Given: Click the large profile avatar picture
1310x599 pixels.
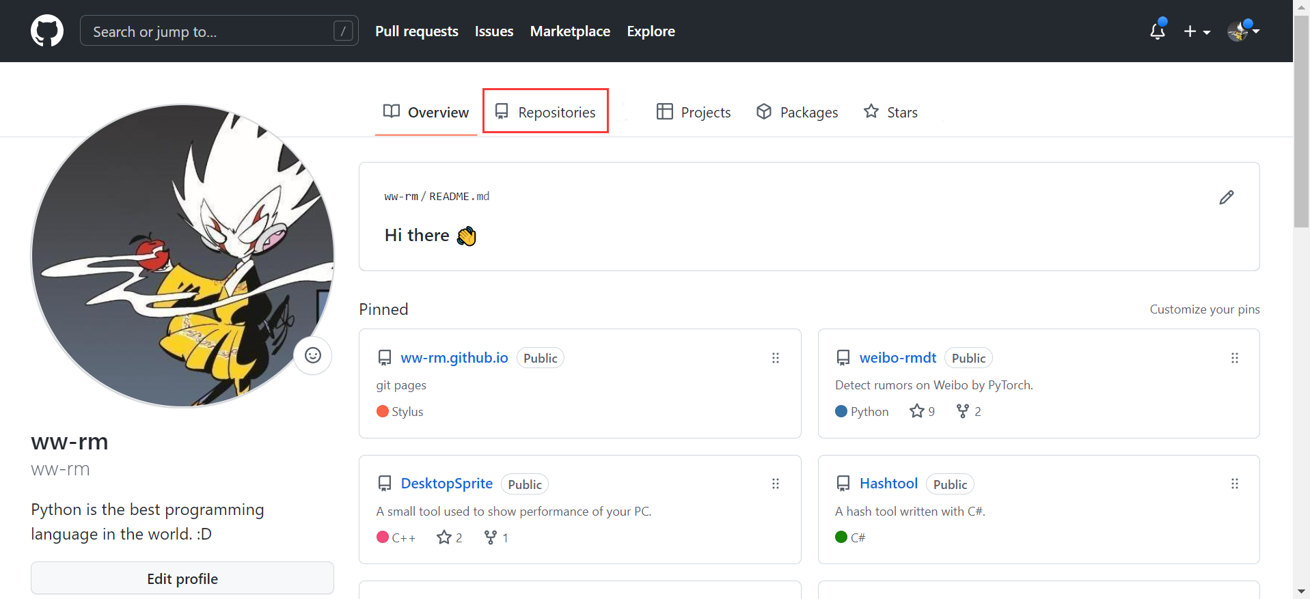Looking at the screenshot, I should 182,256.
